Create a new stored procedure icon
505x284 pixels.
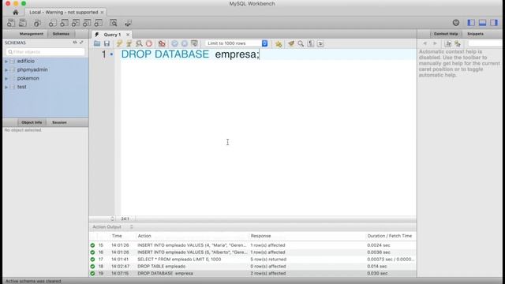pyautogui.click(x=87, y=23)
